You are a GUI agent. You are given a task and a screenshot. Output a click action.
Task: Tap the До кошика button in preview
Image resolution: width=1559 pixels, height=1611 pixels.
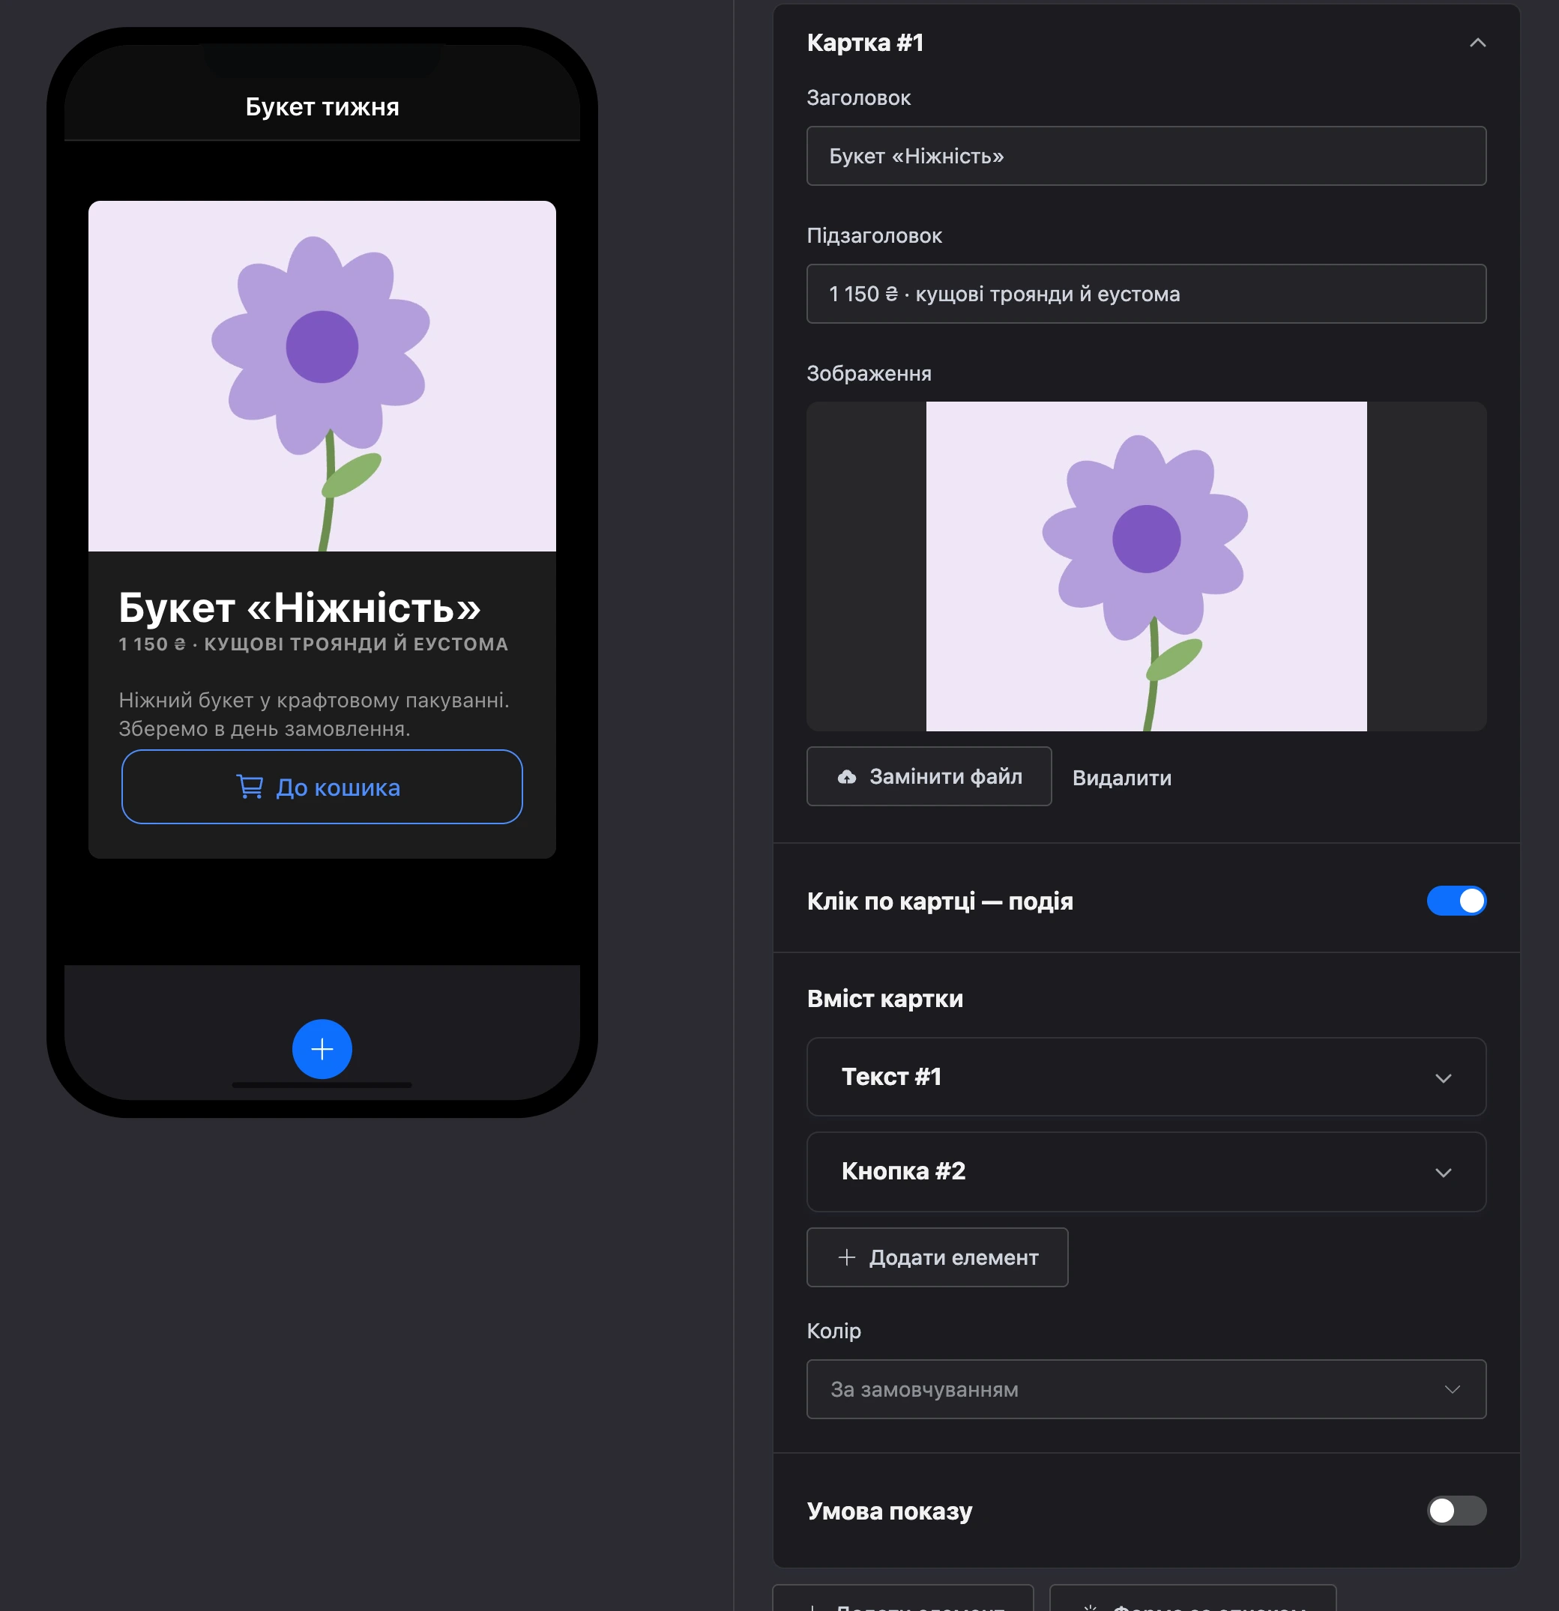pos(322,787)
